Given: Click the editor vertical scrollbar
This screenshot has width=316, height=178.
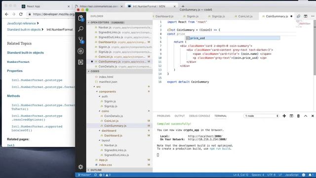Looking at the screenshot, I should pos(315,47).
